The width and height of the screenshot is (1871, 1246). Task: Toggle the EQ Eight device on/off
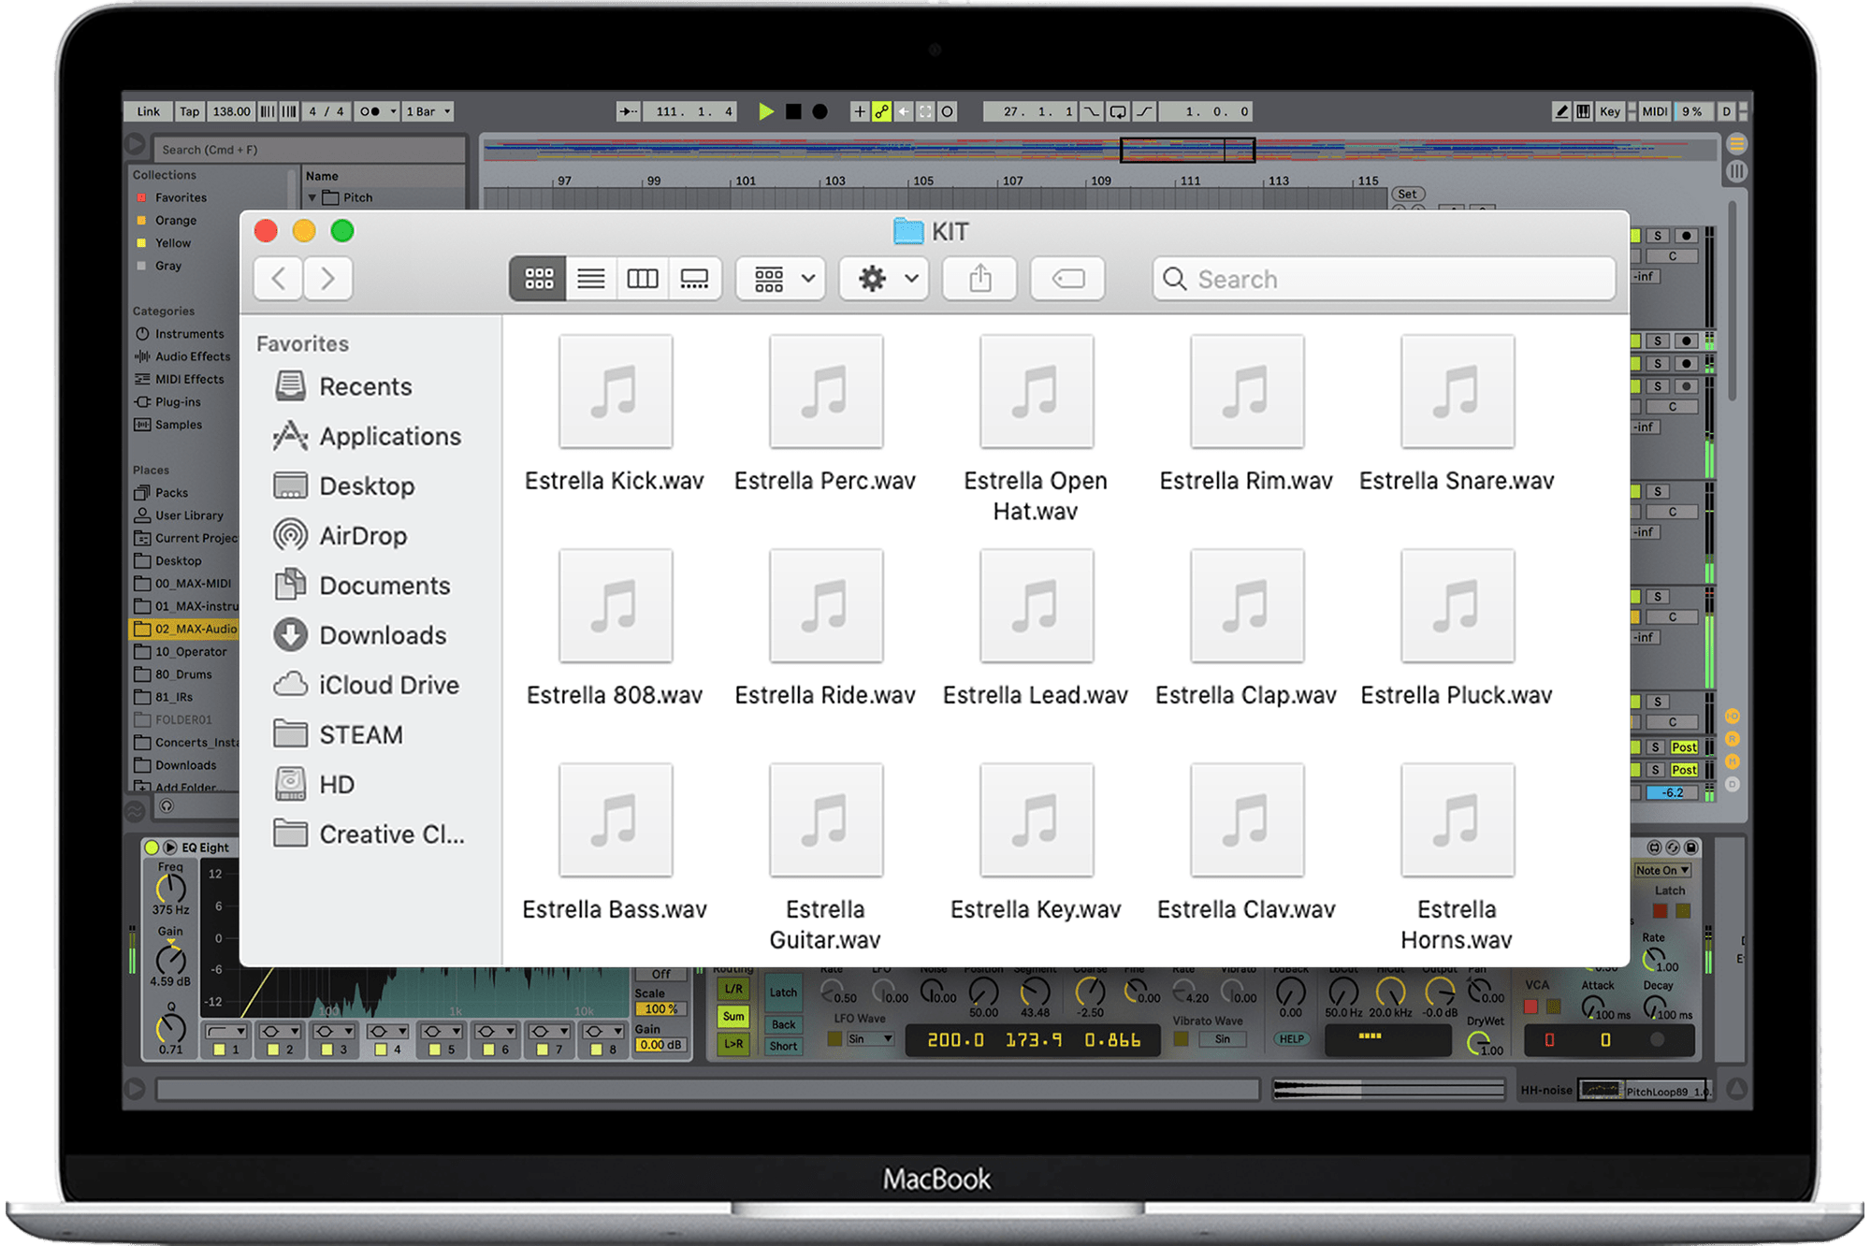click(x=152, y=848)
